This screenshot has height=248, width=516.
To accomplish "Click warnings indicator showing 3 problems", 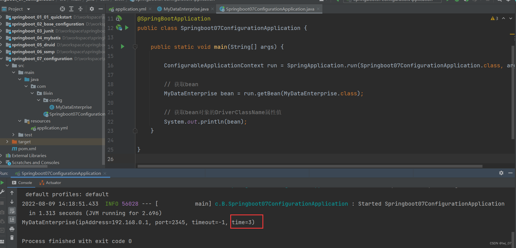I will (x=494, y=18).
